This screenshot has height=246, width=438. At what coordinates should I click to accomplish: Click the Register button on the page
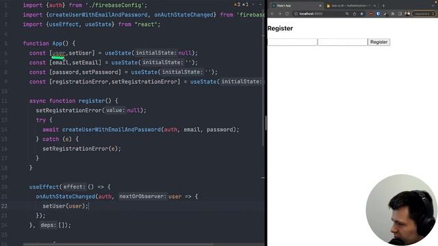pos(378,42)
